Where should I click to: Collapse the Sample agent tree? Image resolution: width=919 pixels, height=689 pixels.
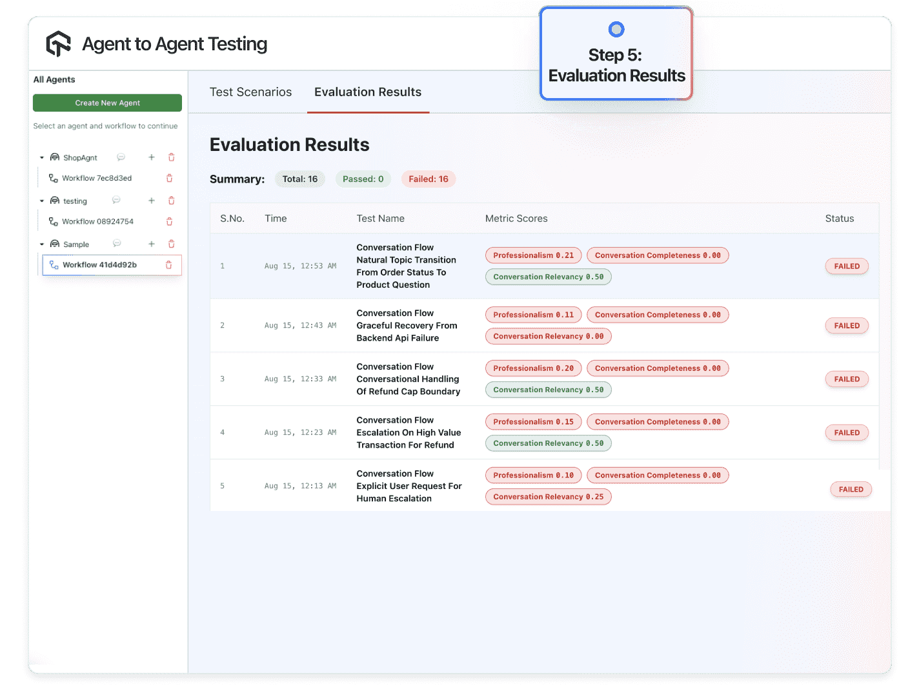coord(42,244)
